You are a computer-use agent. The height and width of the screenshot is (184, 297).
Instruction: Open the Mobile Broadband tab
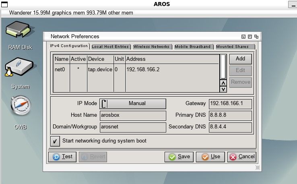pyautogui.click(x=193, y=47)
